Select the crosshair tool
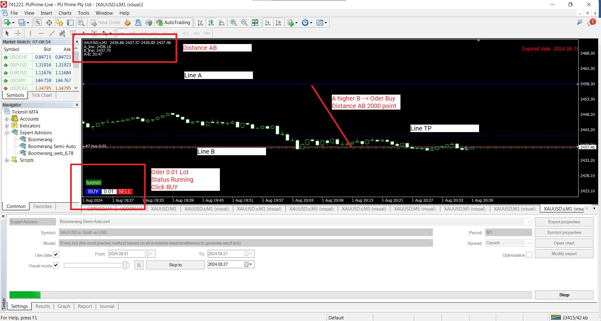The image size is (601, 321). (x=18, y=33)
